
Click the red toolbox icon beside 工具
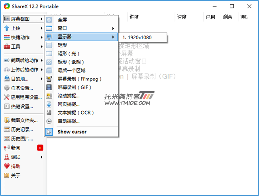click(x=7, y=47)
